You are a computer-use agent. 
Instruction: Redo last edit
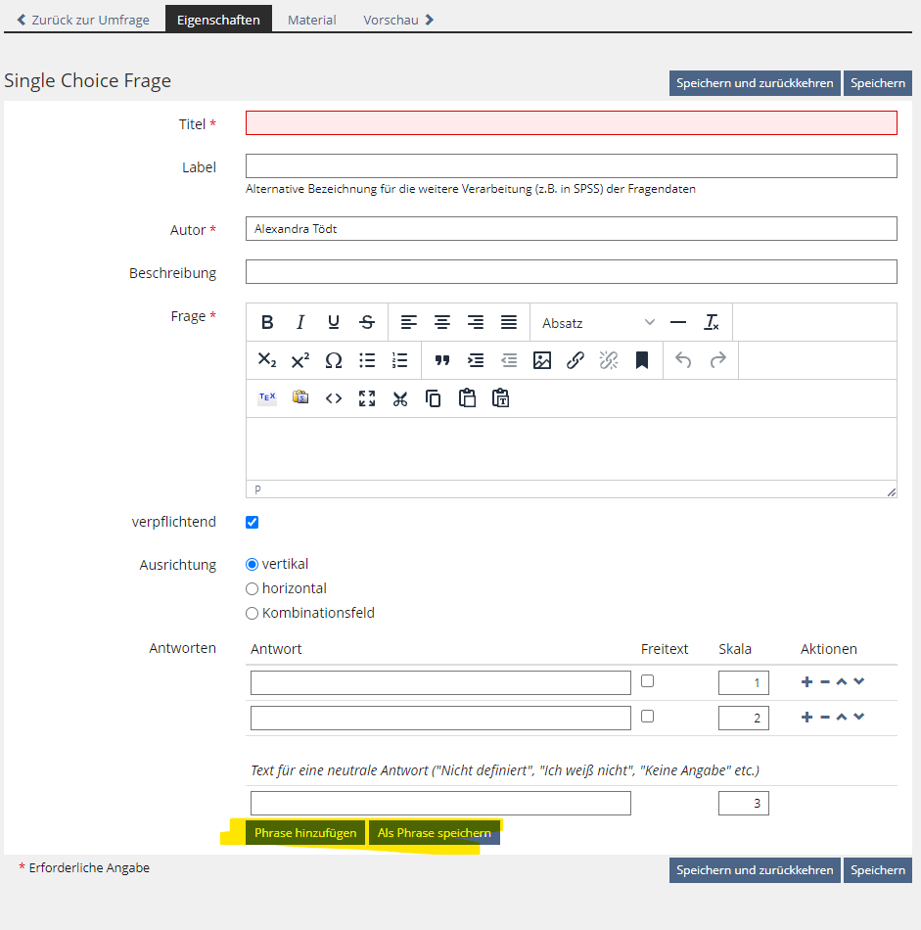[717, 360]
